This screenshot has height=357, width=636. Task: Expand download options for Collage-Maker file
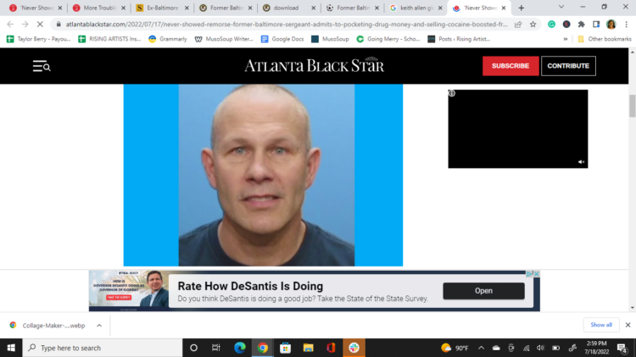coord(99,326)
